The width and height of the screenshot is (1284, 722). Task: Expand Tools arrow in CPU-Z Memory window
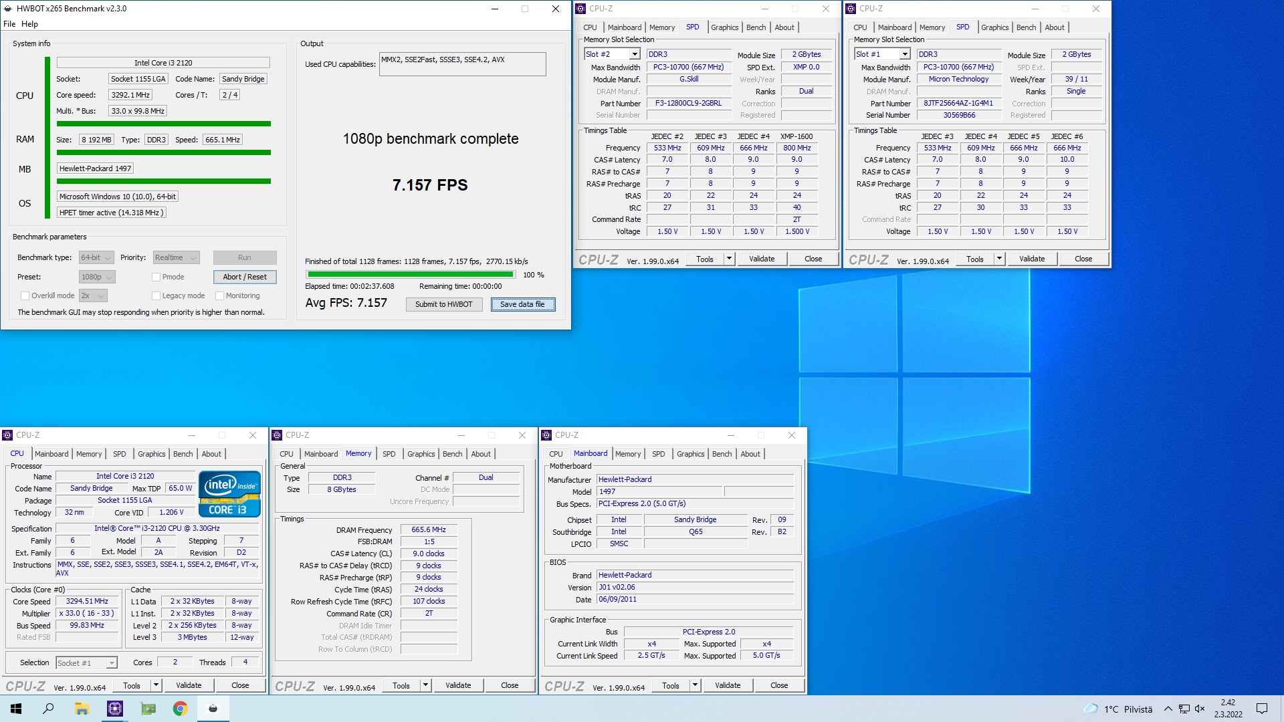[x=425, y=685]
